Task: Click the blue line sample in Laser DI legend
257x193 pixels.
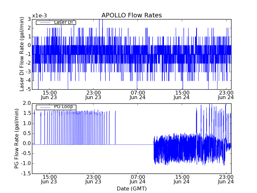Action: 45,23
